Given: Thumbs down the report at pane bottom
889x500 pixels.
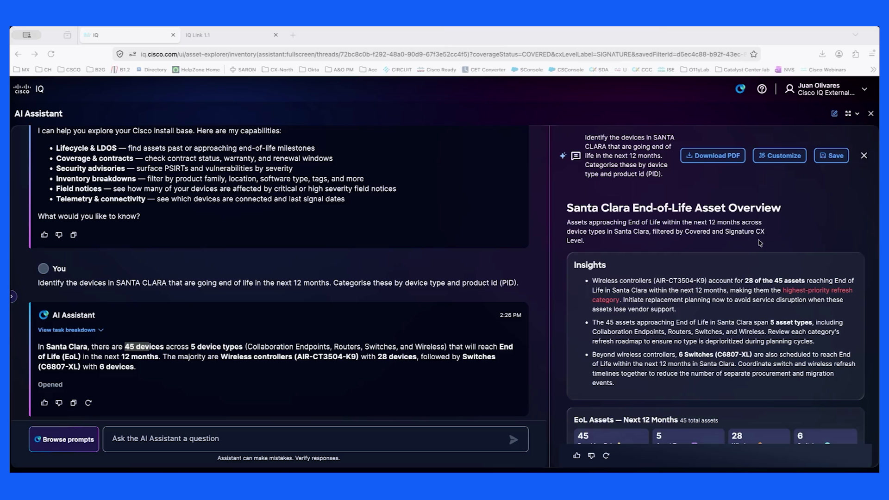Looking at the screenshot, I should pos(591,456).
